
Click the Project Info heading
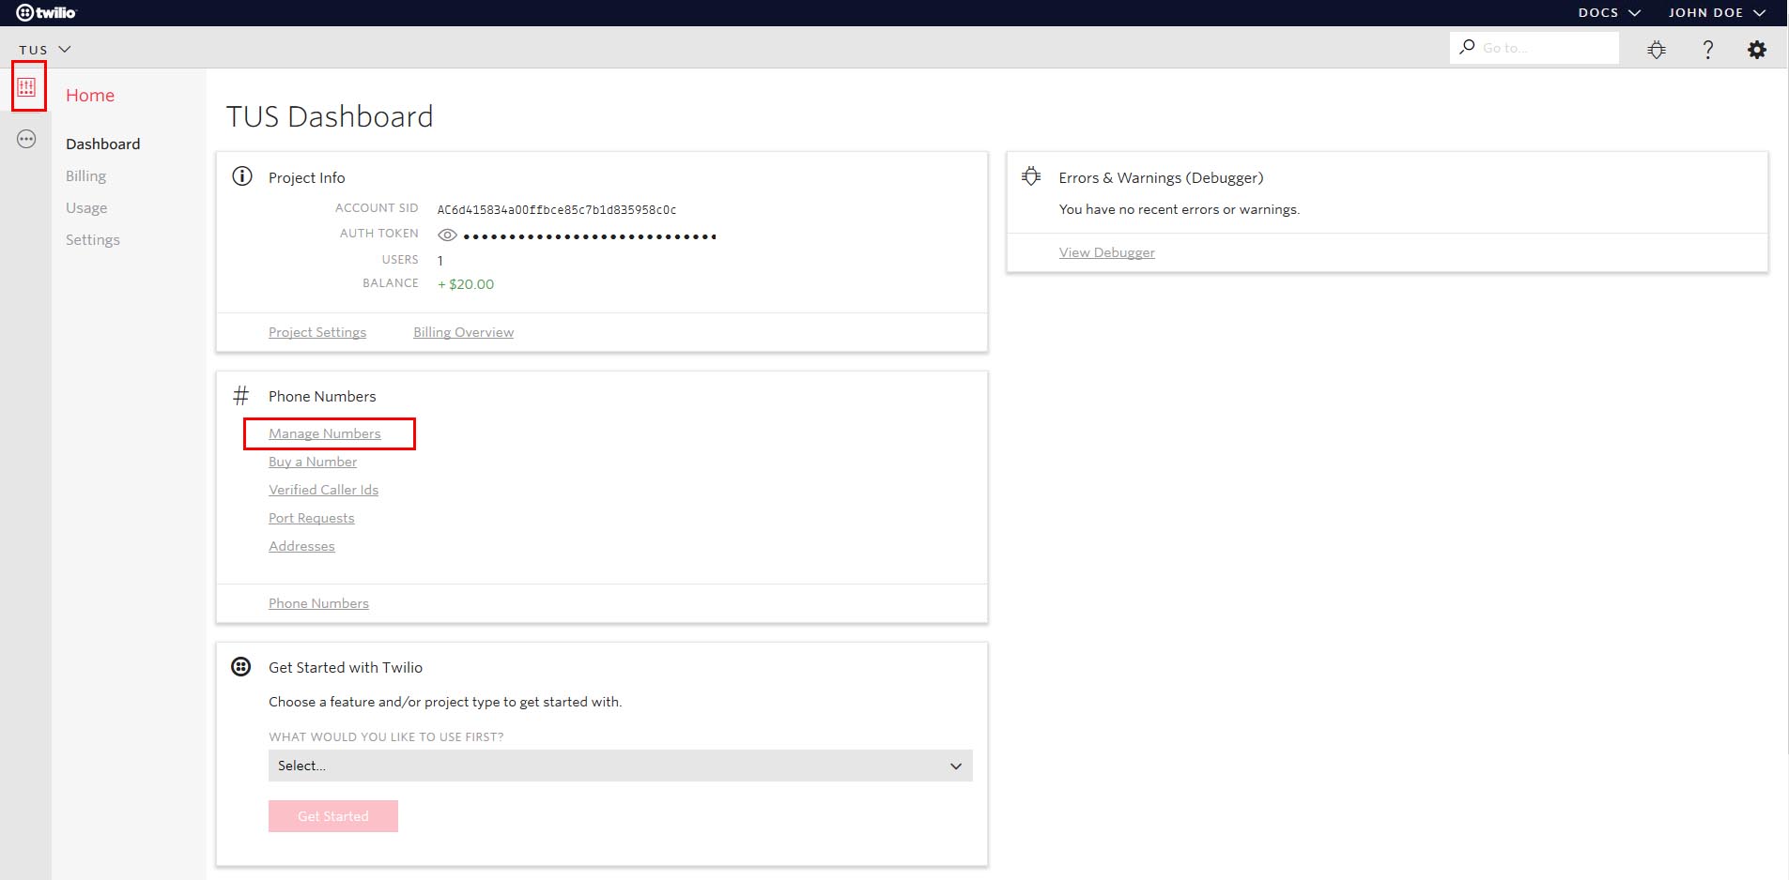click(x=307, y=177)
